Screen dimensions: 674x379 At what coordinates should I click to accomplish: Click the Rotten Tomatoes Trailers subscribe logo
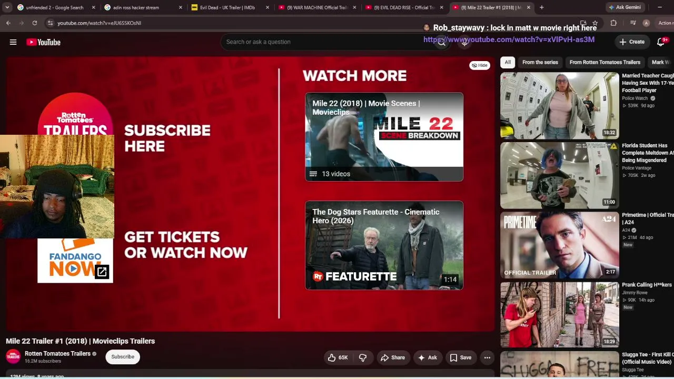coord(75,114)
